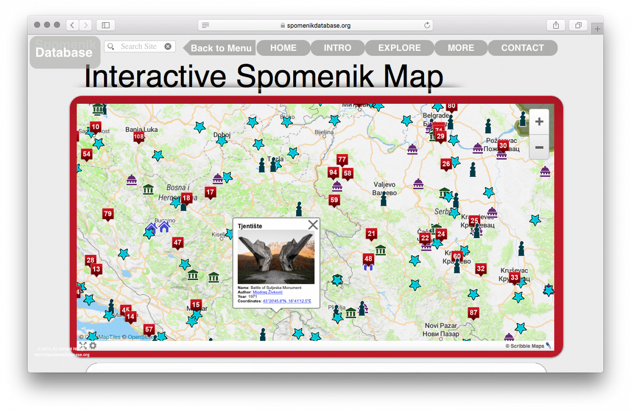The width and height of the screenshot is (631, 412).
Task: Close the Tjentište popup
Action: click(313, 225)
